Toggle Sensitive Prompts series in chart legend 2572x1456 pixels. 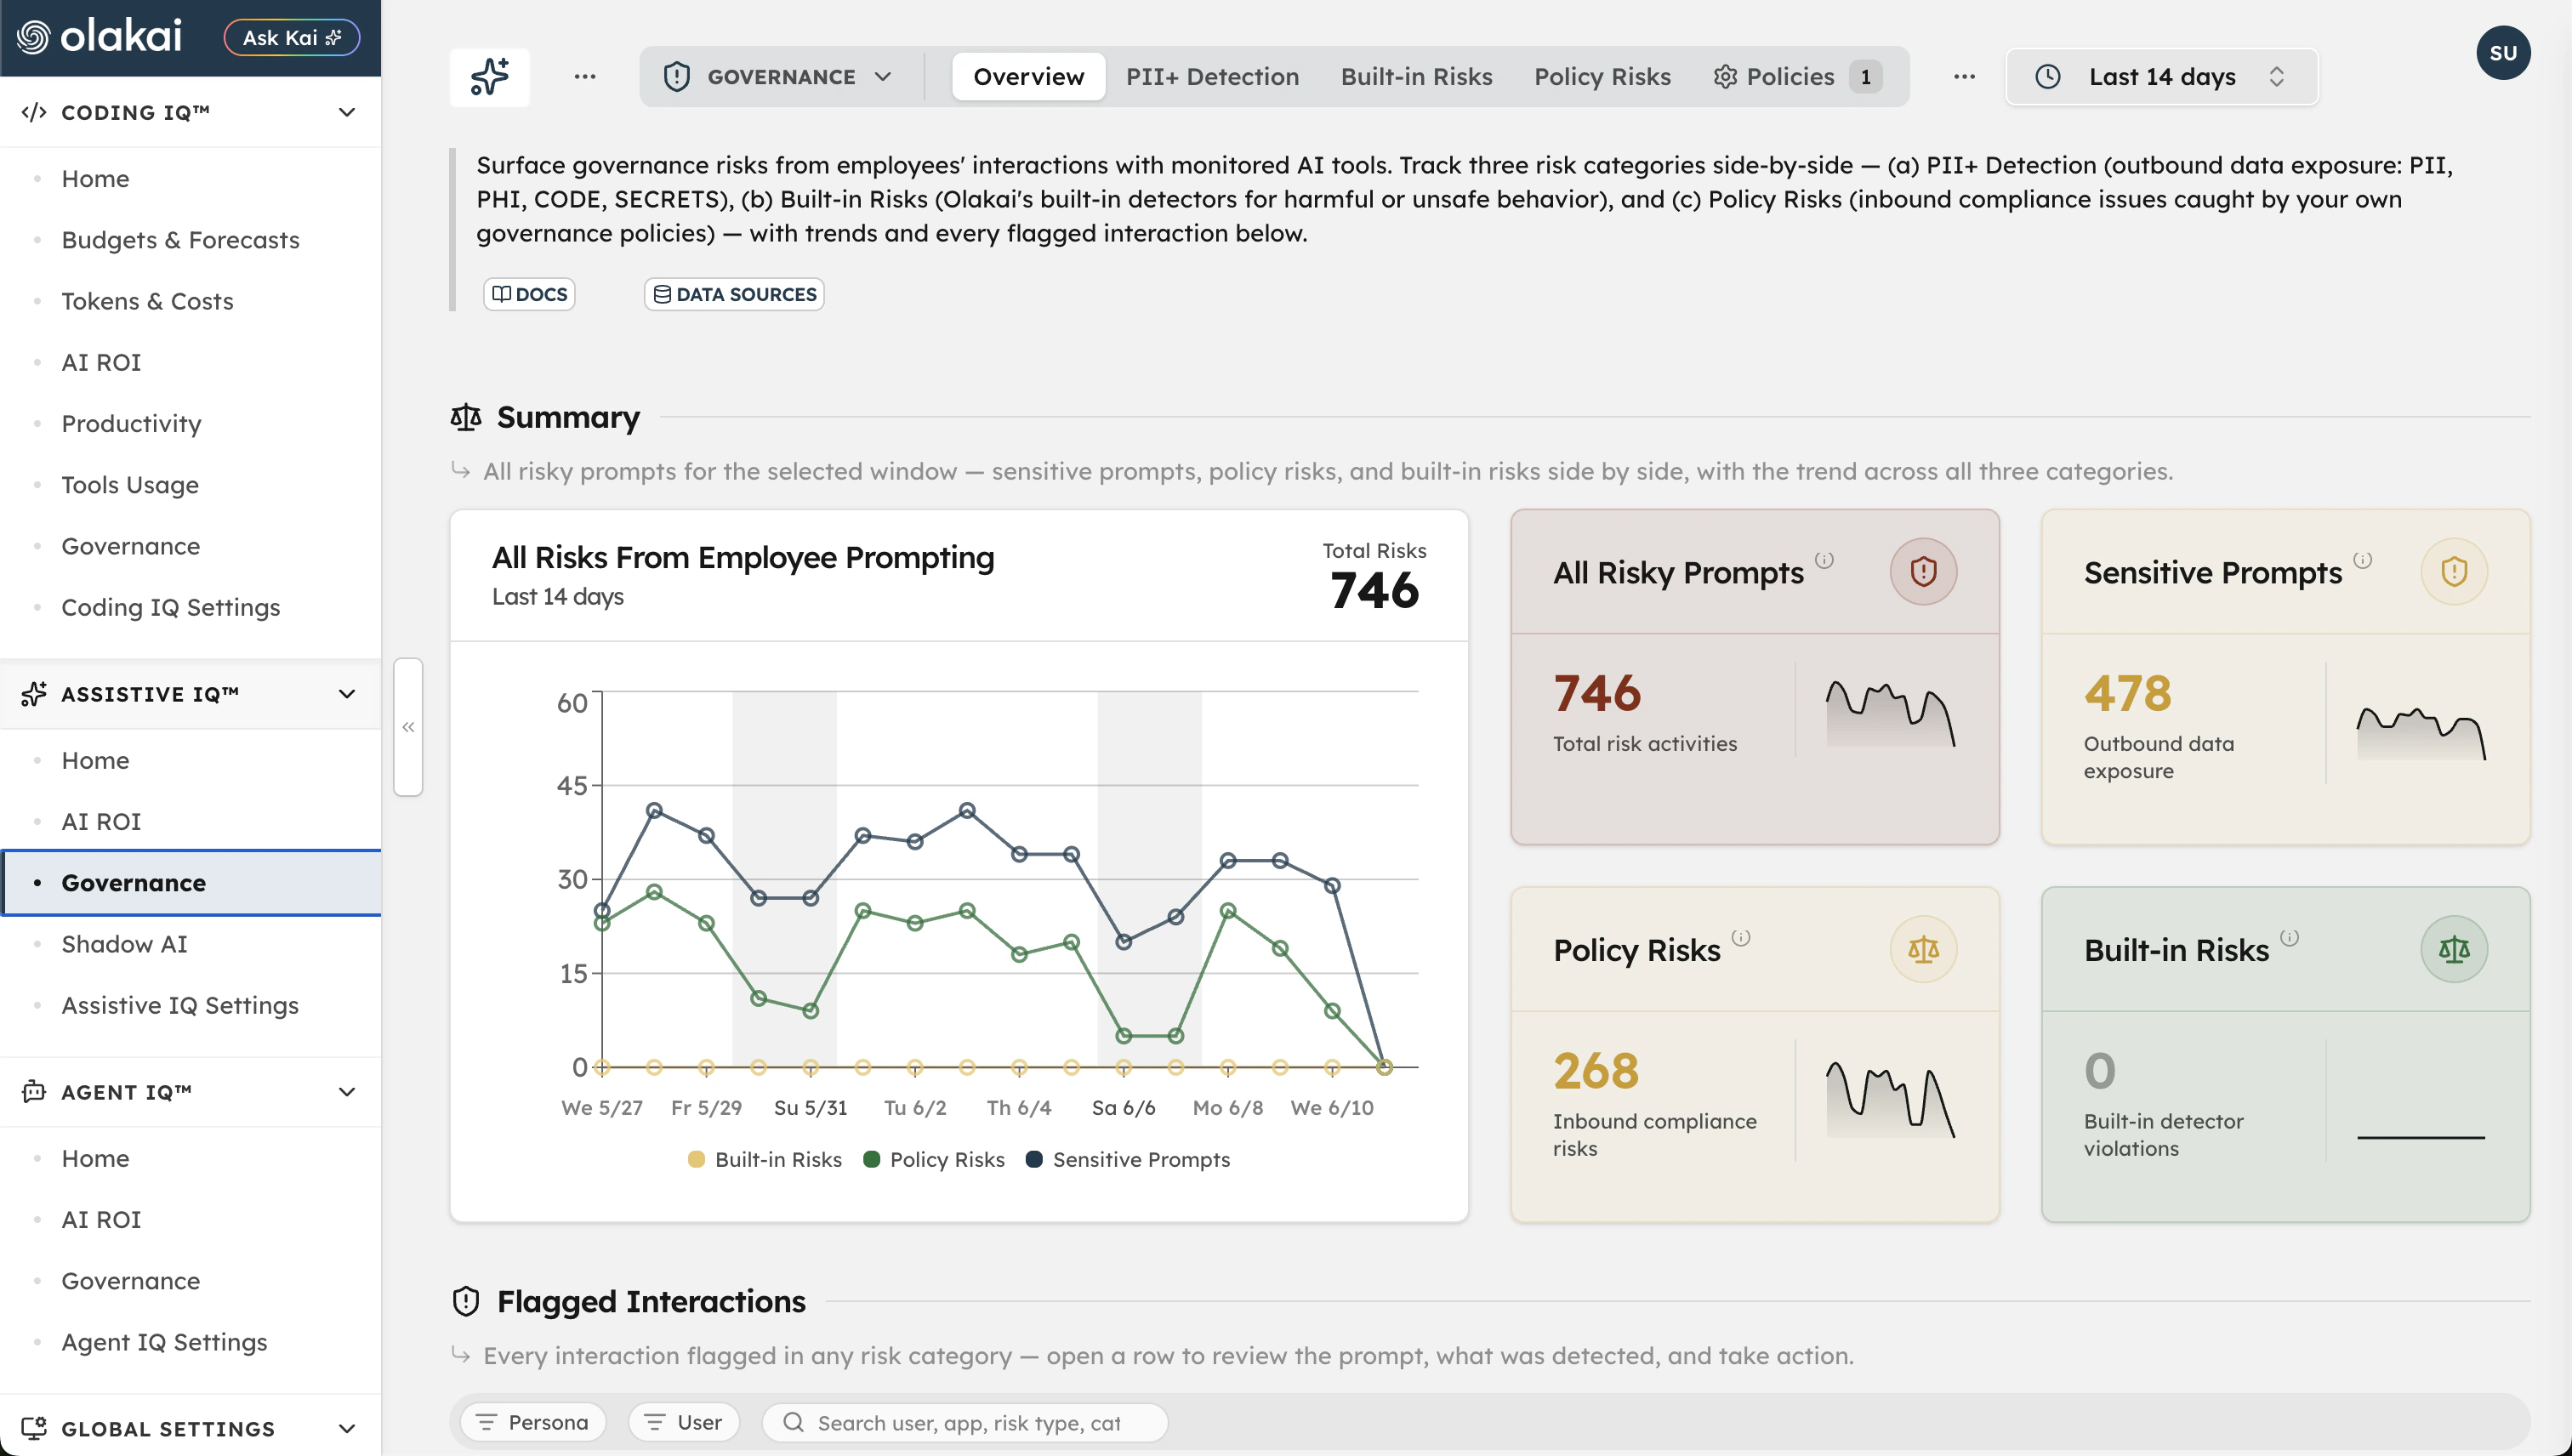point(1128,1159)
